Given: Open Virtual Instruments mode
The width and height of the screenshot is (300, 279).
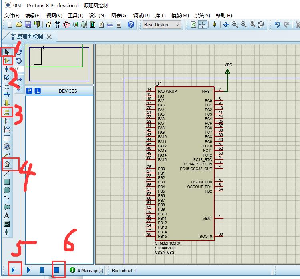Looking at the screenshot, I should click(x=7, y=164).
